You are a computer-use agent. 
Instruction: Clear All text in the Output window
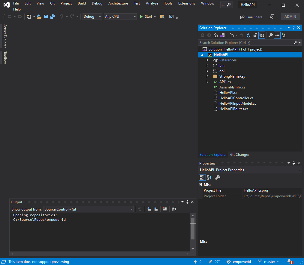click(165, 209)
